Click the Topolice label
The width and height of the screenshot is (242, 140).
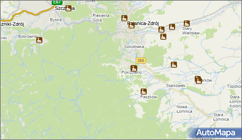[234, 86]
